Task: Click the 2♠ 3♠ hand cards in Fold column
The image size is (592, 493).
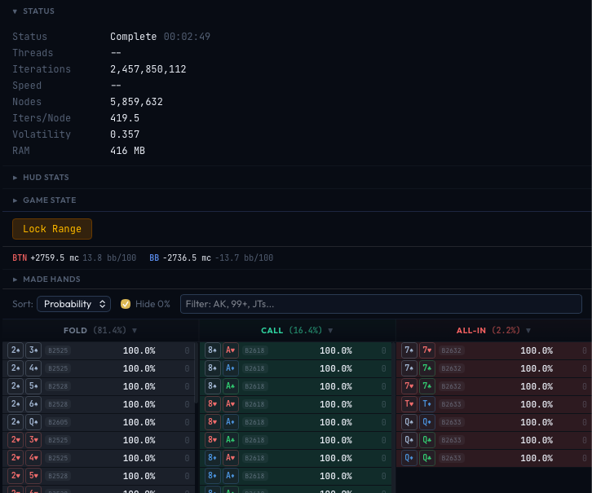Action: pos(24,350)
